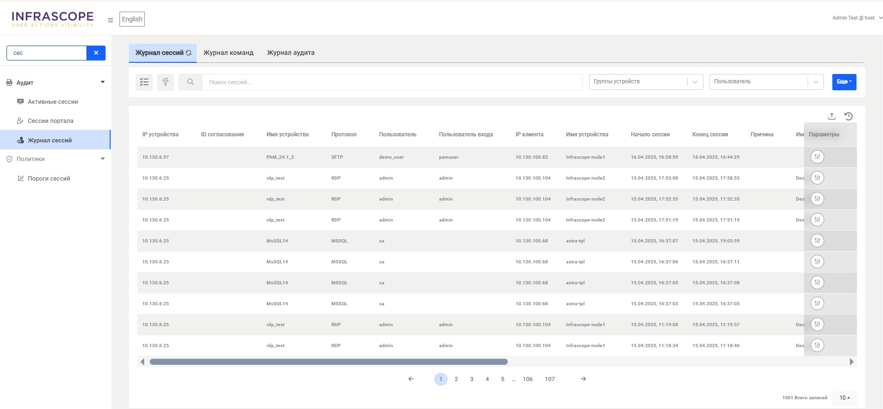The width and height of the screenshot is (883, 409).
Task: Click the magnifier search icon
Action: pos(190,82)
